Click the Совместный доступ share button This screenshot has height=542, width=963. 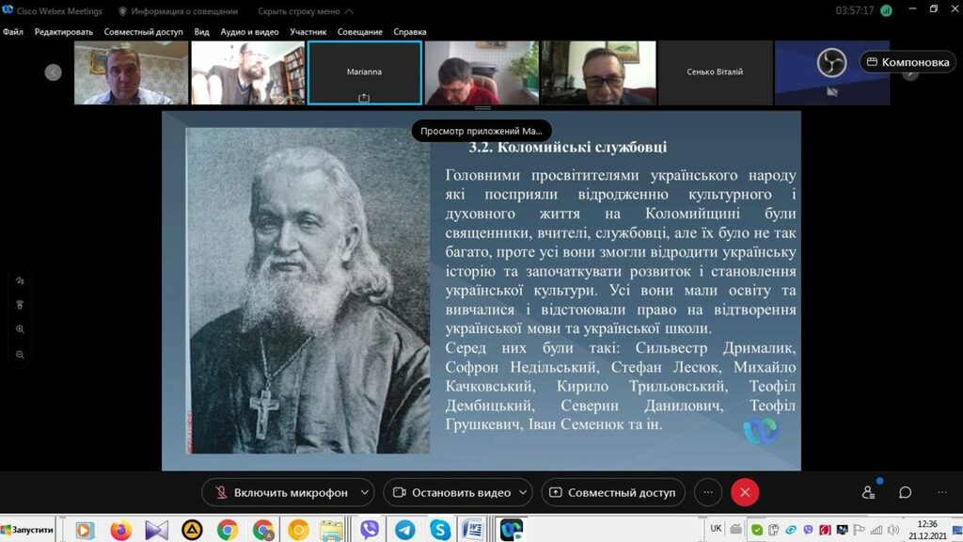click(612, 492)
